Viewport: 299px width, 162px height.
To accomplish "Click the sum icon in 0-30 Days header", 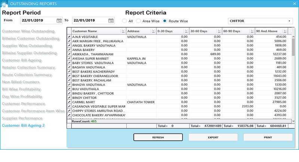I will (186, 31).
